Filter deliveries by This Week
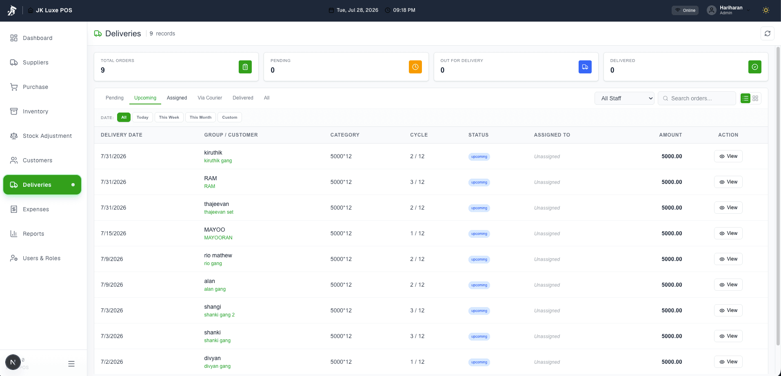 tap(169, 117)
